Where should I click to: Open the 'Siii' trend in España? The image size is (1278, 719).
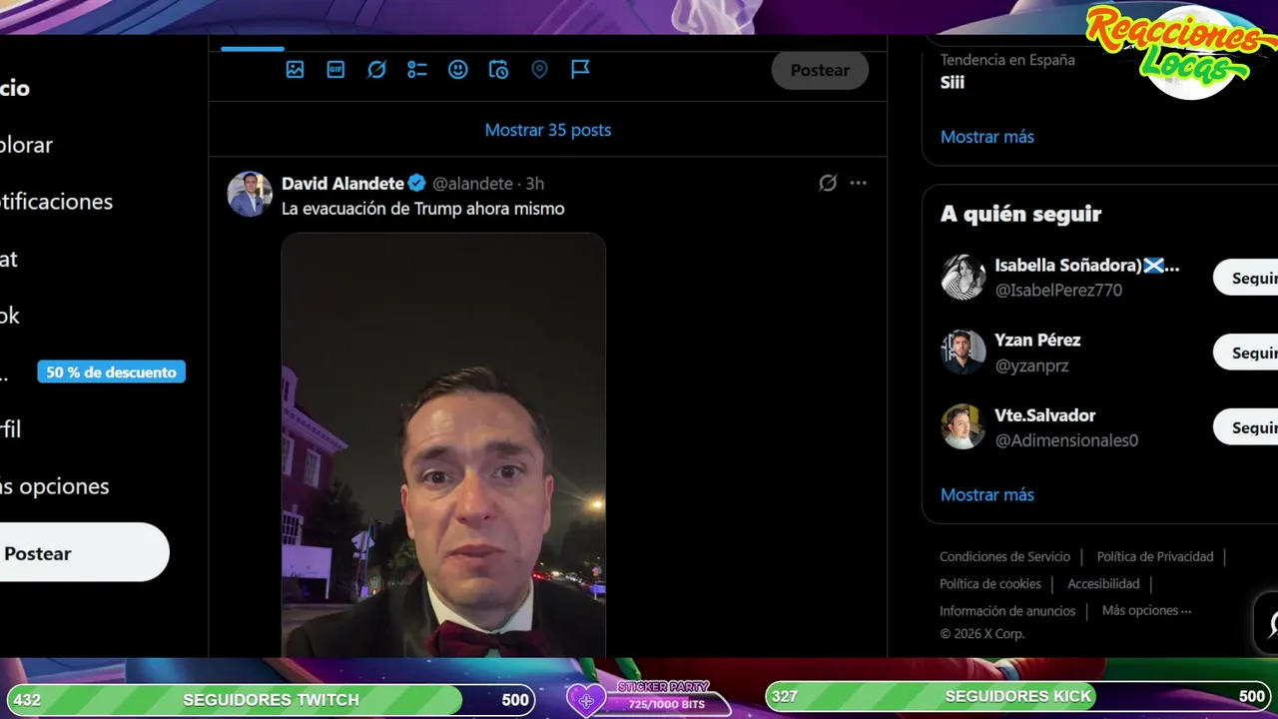point(953,82)
